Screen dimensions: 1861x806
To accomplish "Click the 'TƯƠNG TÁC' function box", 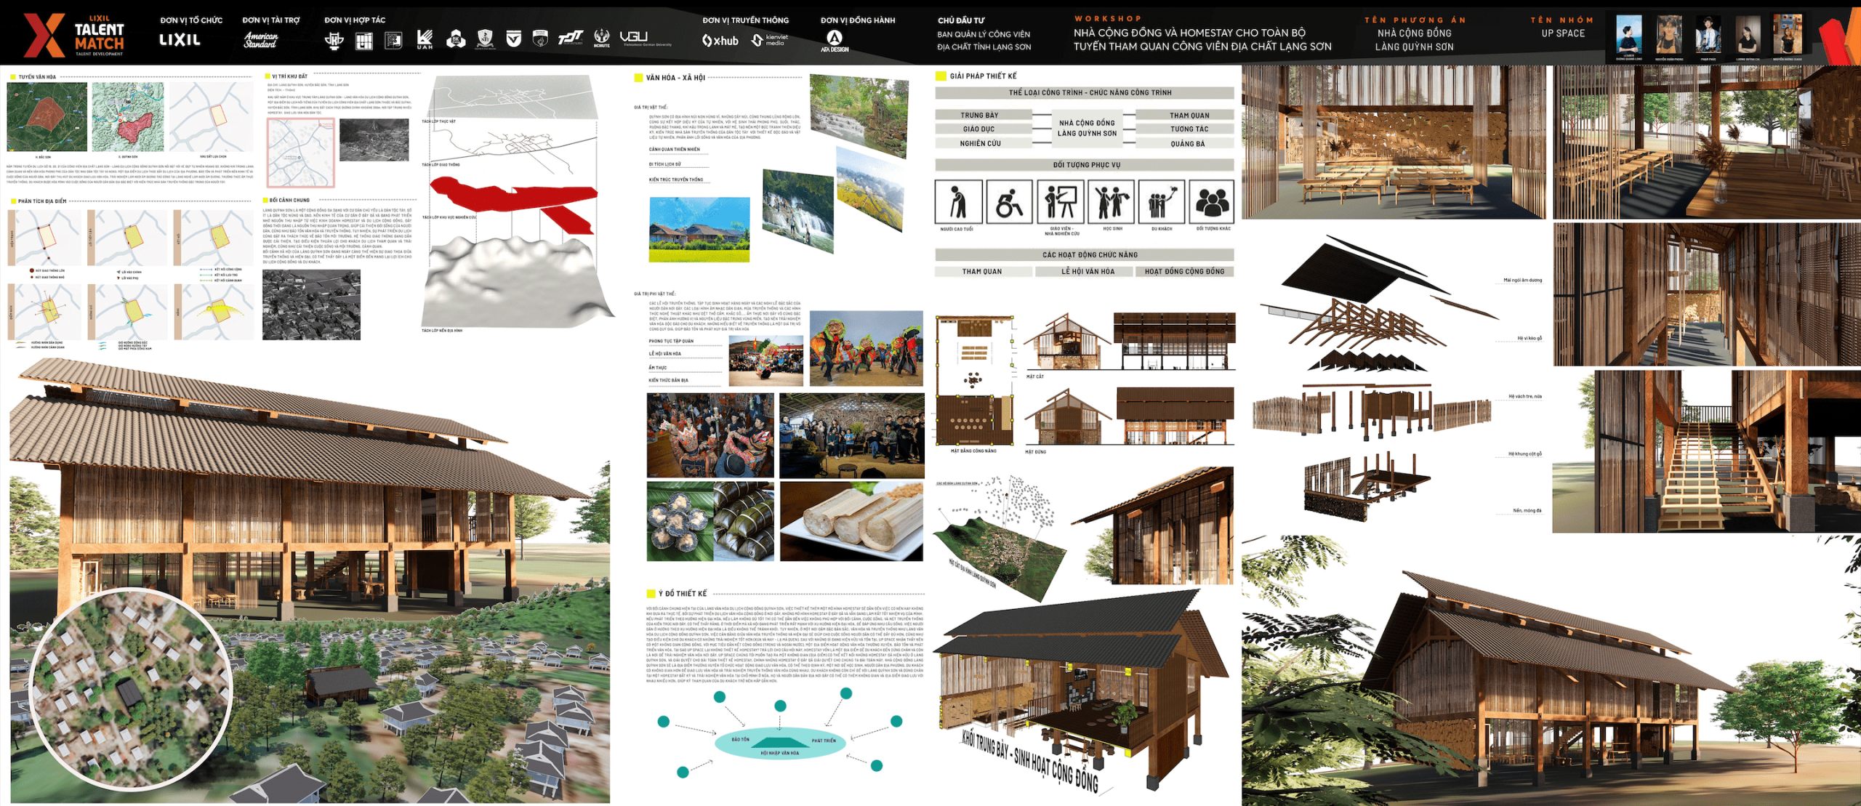I will point(1185,129).
